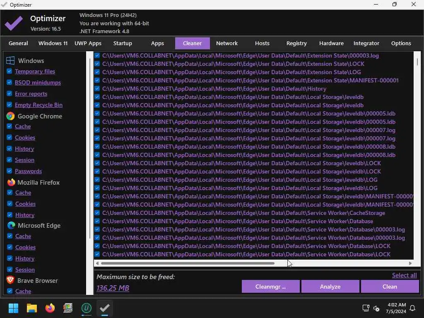Open the Network tab
Image resolution: width=424 pixels, height=318 pixels.
(227, 43)
